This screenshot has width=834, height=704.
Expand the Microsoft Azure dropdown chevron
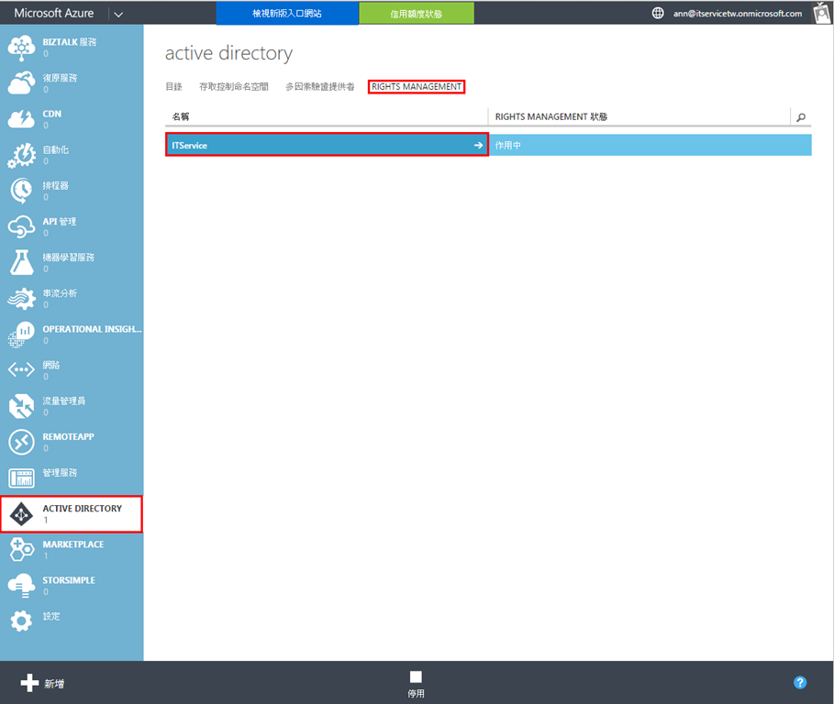pyautogui.click(x=118, y=15)
